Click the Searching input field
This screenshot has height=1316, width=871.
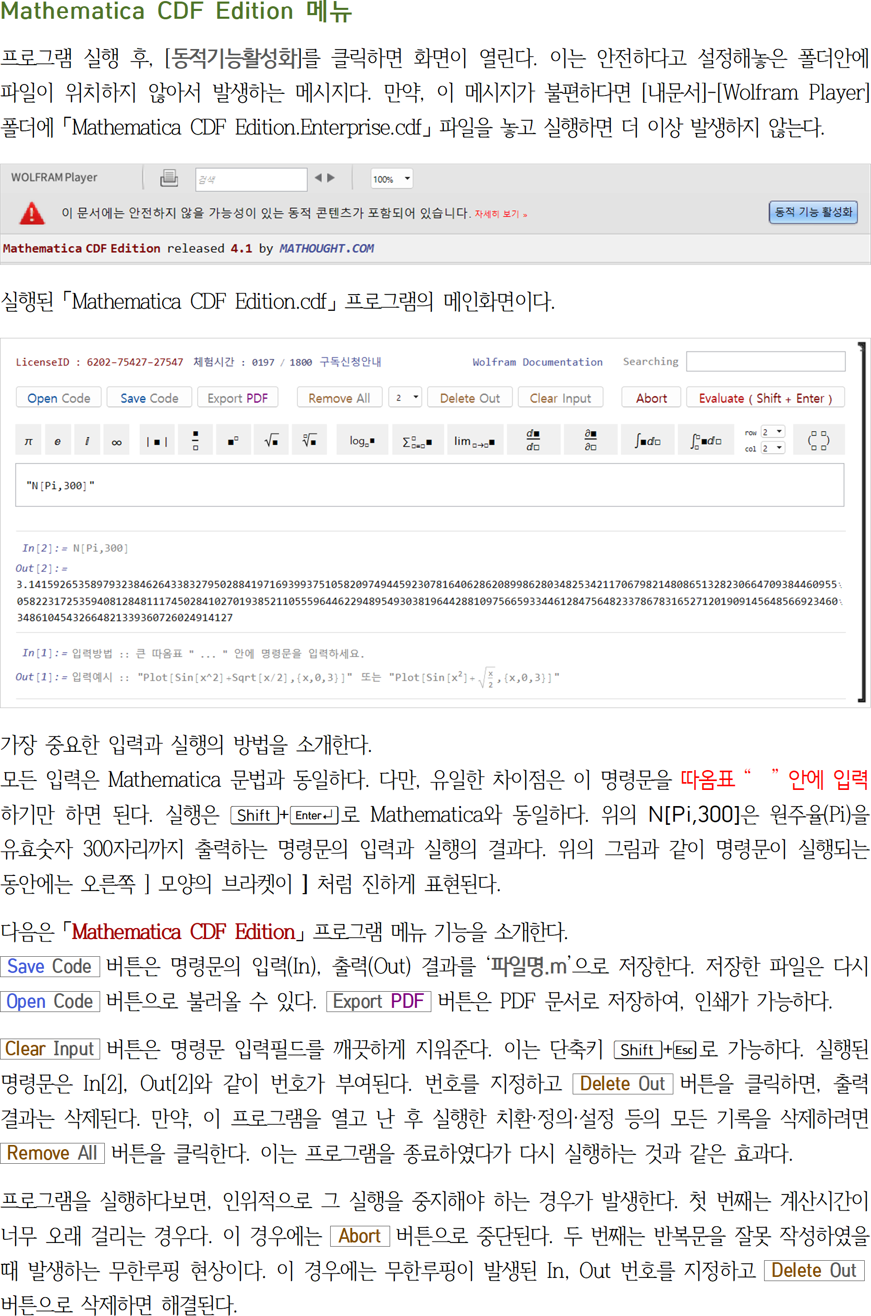click(766, 361)
